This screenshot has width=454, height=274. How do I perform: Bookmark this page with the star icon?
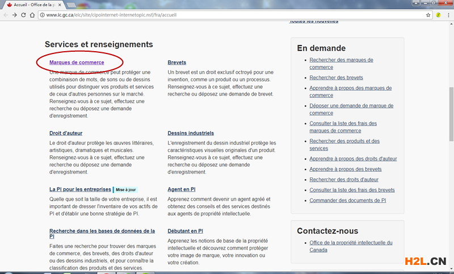(428, 15)
